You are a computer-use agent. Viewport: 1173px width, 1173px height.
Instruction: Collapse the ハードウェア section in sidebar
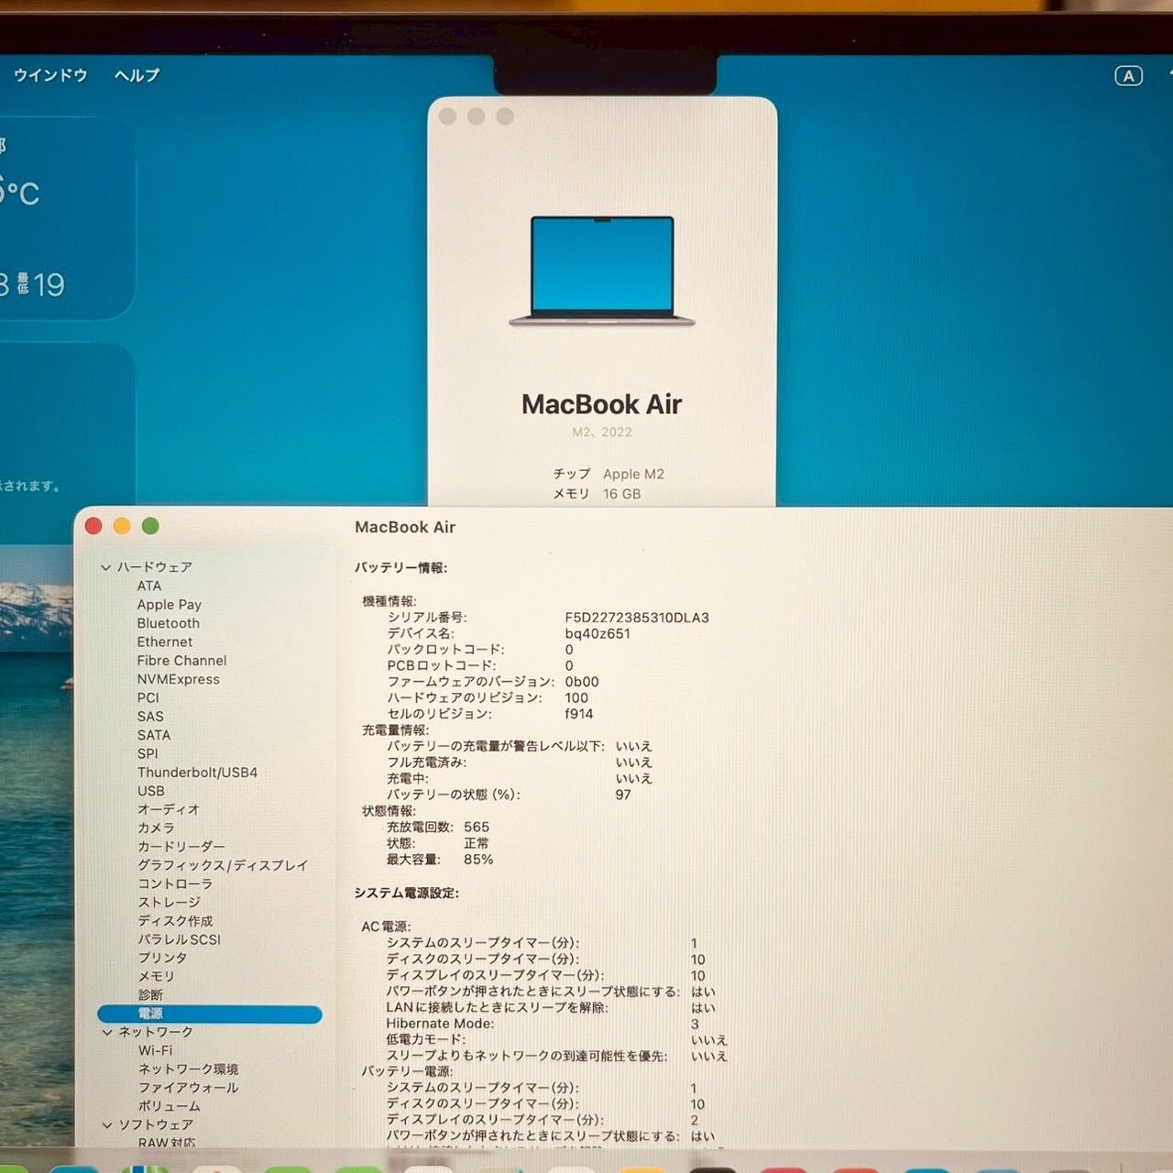pos(106,567)
